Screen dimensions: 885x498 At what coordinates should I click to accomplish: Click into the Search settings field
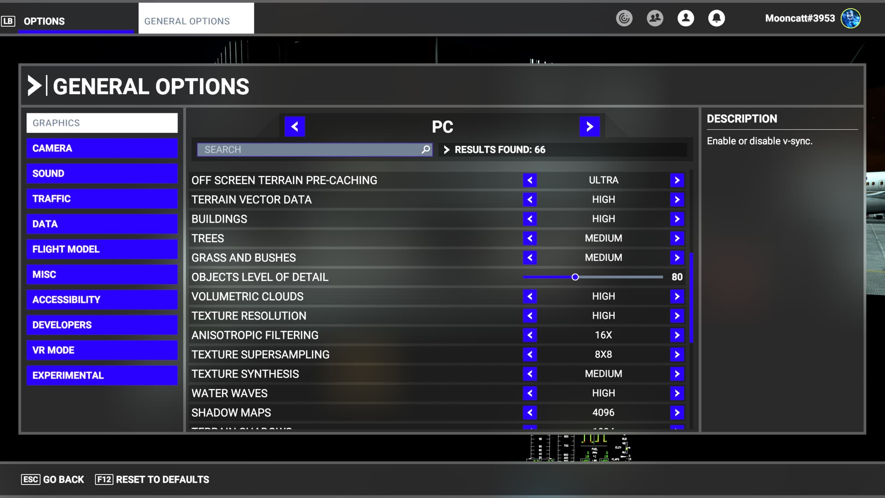[309, 149]
